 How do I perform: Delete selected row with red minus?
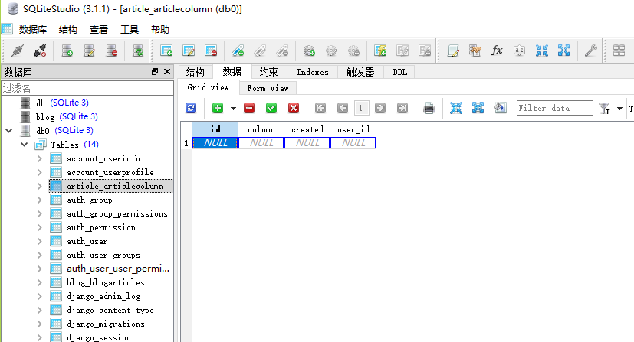tap(249, 108)
